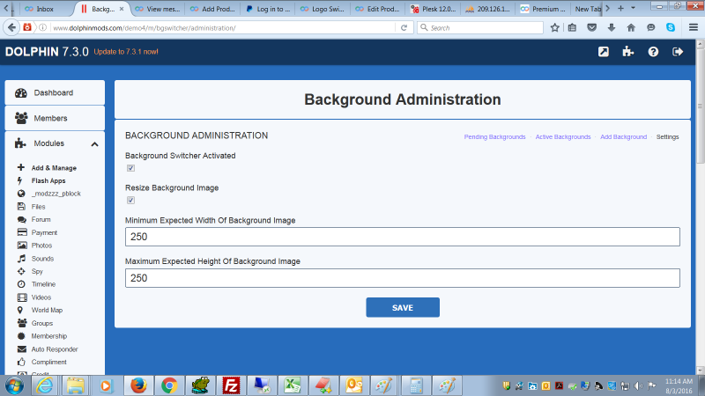
Task: Click the external site icon in header
Action: [604, 52]
